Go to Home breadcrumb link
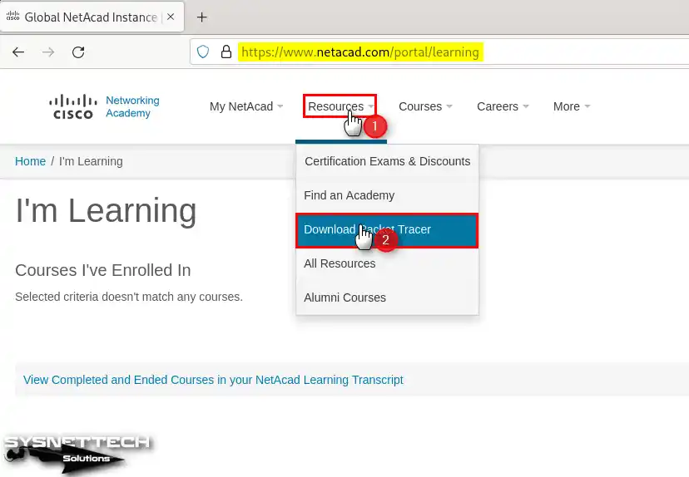 (x=30, y=161)
